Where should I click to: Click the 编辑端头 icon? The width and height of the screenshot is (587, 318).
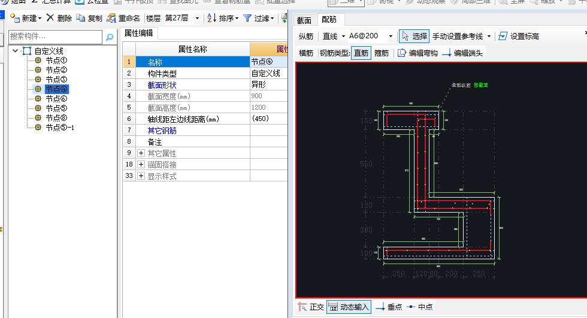click(447, 53)
